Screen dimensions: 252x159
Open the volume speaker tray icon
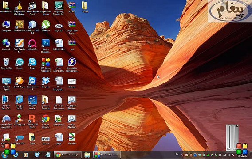228,155
